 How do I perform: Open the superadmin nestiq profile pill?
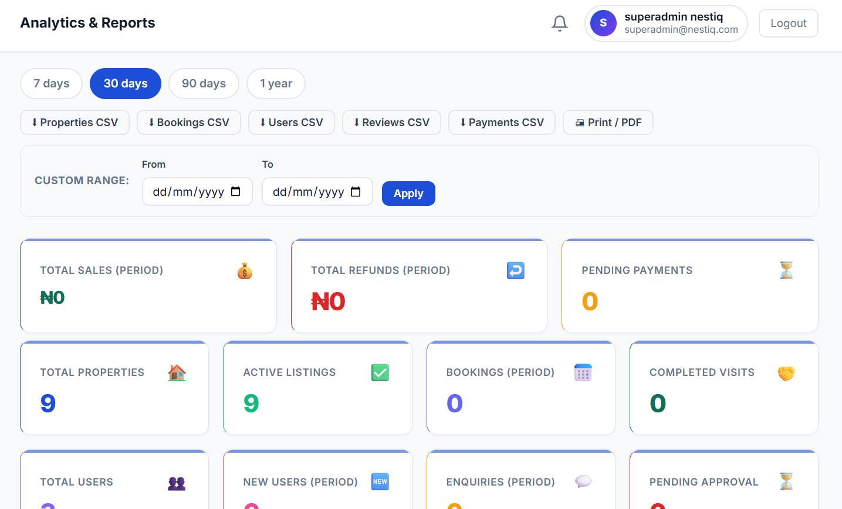(666, 23)
